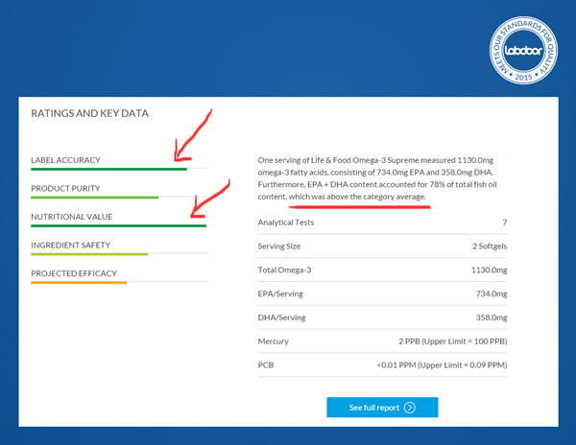
Task: Select the Label Accuracy rating bar
Action: [119, 169]
